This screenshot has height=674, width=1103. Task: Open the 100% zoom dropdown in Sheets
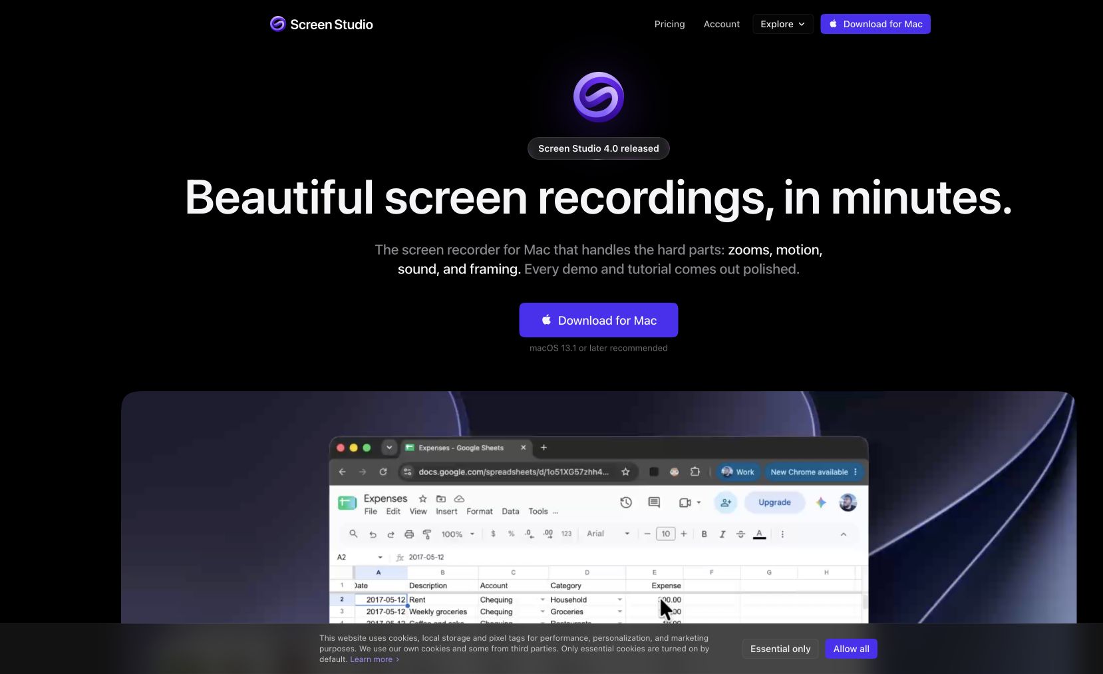458,534
